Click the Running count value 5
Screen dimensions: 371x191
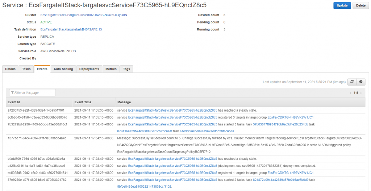click(224, 30)
